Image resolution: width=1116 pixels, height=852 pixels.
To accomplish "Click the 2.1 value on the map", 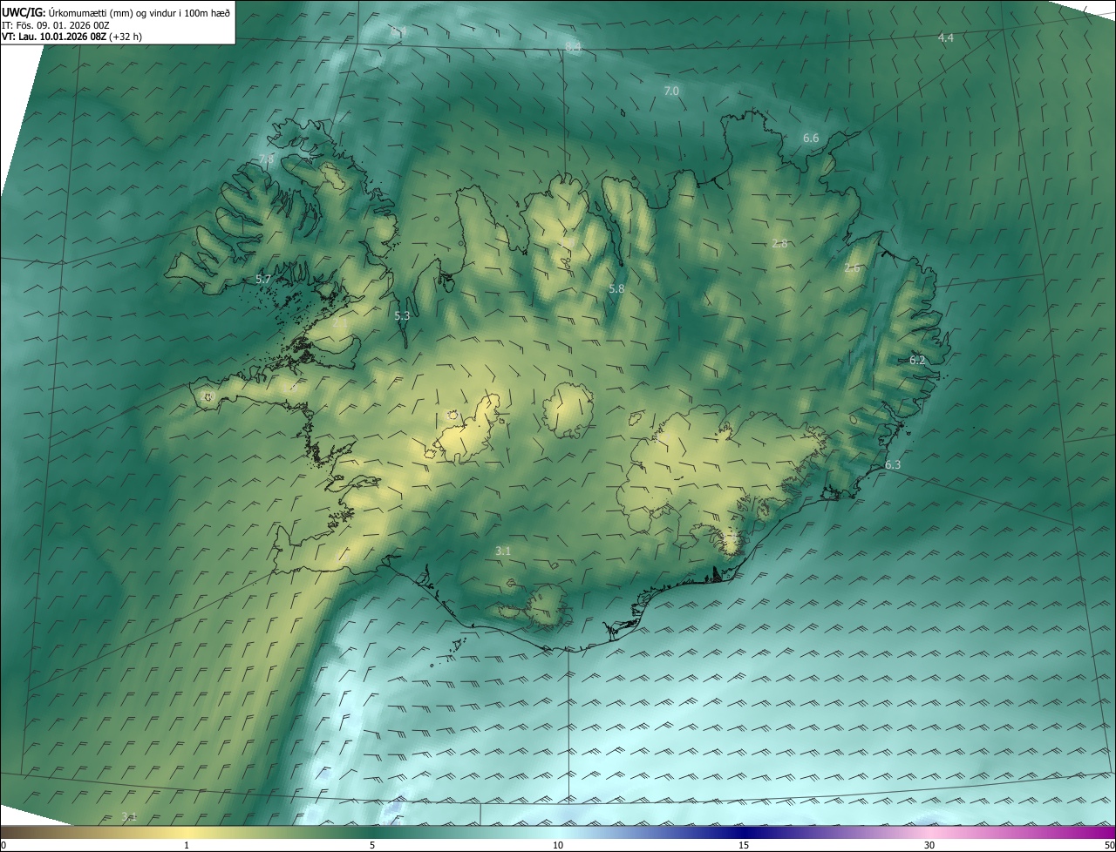I will (338, 322).
